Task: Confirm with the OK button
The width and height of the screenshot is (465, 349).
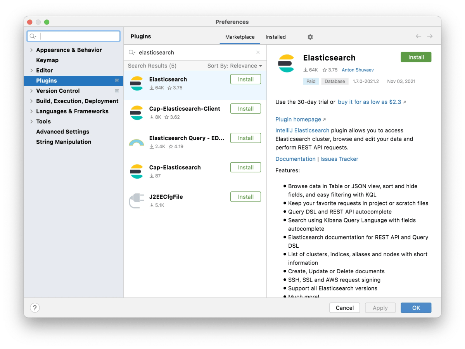Action: click(416, 308)
